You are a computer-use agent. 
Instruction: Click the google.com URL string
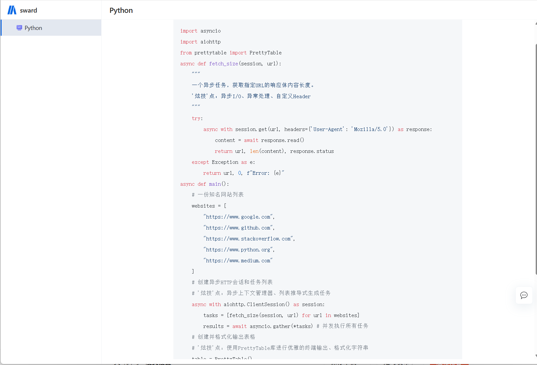pyautogui.click(x=239, y=217)
